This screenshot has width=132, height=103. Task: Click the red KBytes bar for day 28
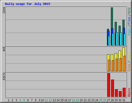point(112,88)
